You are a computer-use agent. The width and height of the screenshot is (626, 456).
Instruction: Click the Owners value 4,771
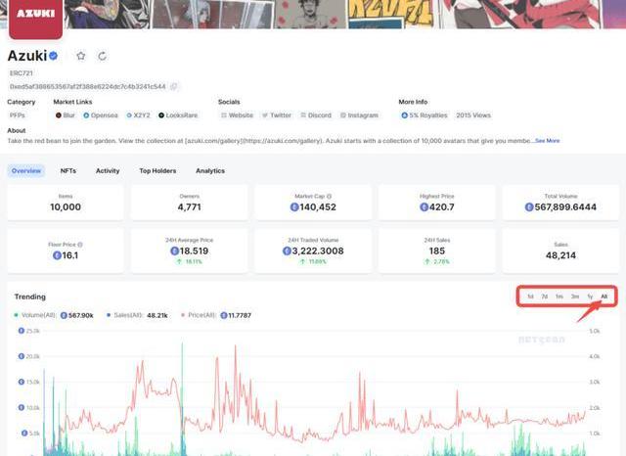click(x=189, y=207)
